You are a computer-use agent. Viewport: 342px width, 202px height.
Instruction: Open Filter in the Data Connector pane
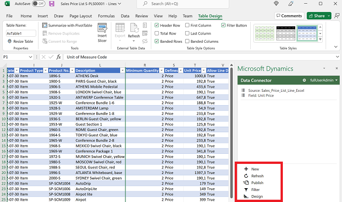point(255,190)
